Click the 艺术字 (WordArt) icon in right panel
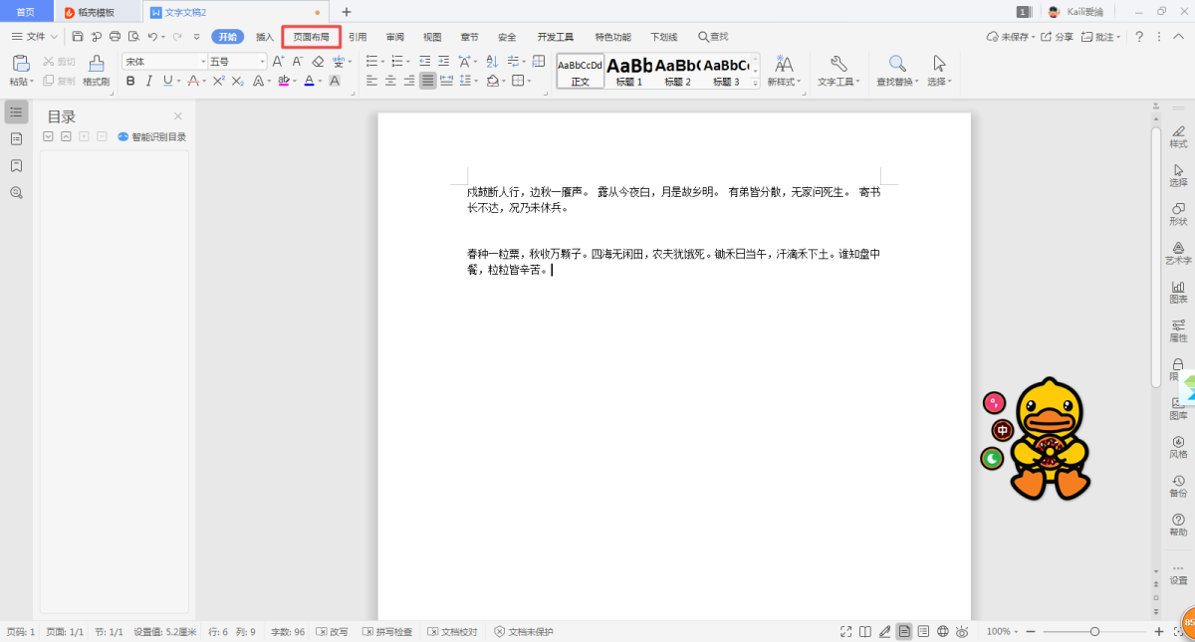The width and height of the screenshot is (1195, 642). click(1178, 253)
